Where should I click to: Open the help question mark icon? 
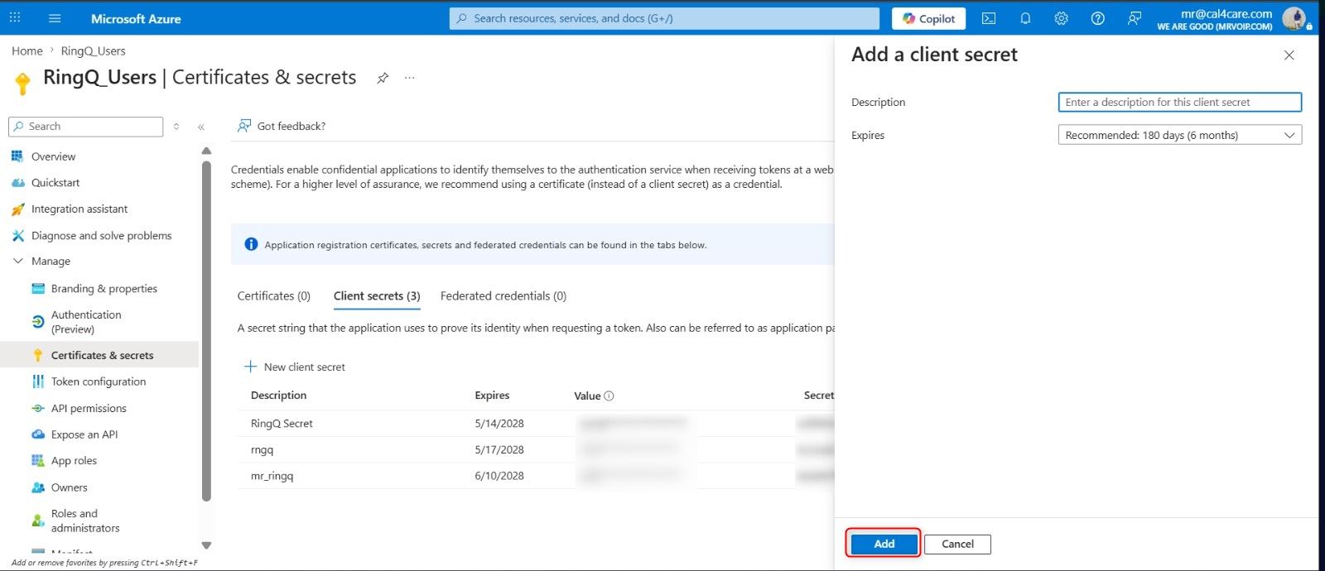point(1098,18)
